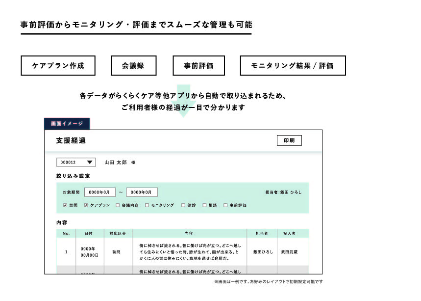This screenshot has height=301, width=421.
Task: Select the ケアプラン作成 box
Action: [58, 65]
